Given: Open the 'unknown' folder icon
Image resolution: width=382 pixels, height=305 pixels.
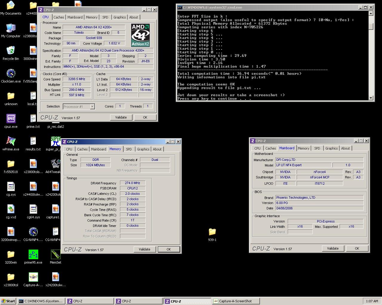Looking at the screenshot, I should click(x=11, y=99).
